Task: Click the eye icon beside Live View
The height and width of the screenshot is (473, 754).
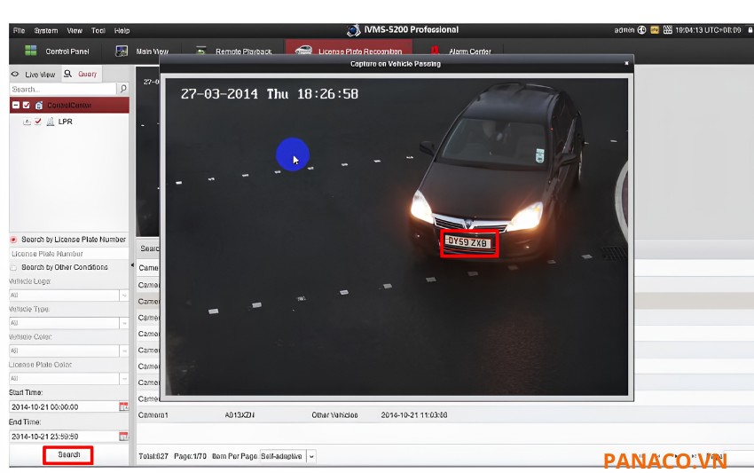Action: point(15,75)
